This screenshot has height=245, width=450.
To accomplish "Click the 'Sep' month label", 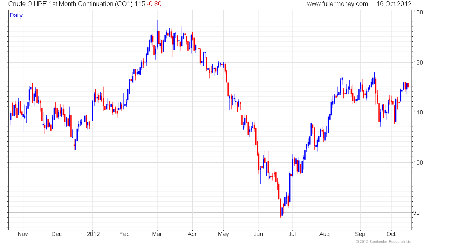I will tap(360, 234).
